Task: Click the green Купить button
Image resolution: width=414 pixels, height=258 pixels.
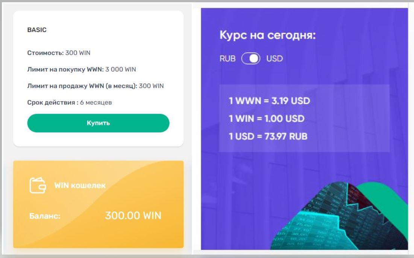Action: 98,123
